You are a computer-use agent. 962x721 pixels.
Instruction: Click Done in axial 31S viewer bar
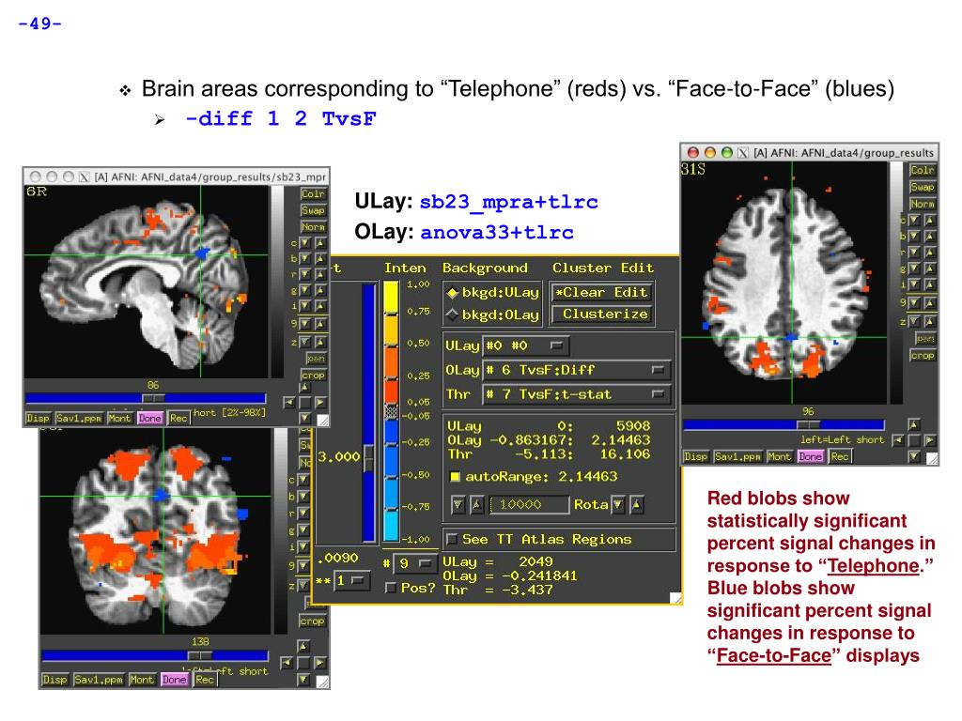[811, 457]
